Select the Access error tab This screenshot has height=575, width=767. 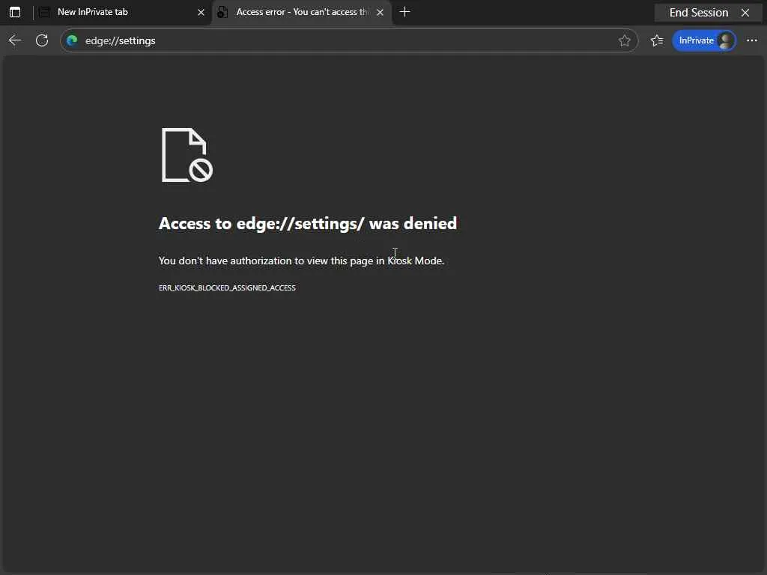(301, 12)
